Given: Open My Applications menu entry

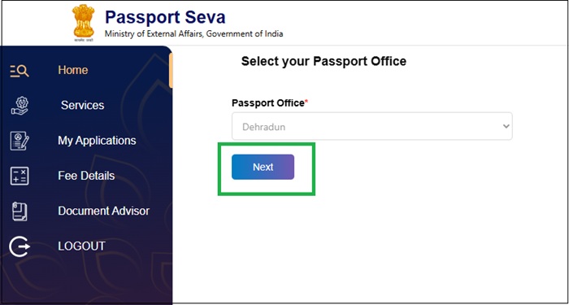Looking at the screenshot, I should click(x=97, y=141).
